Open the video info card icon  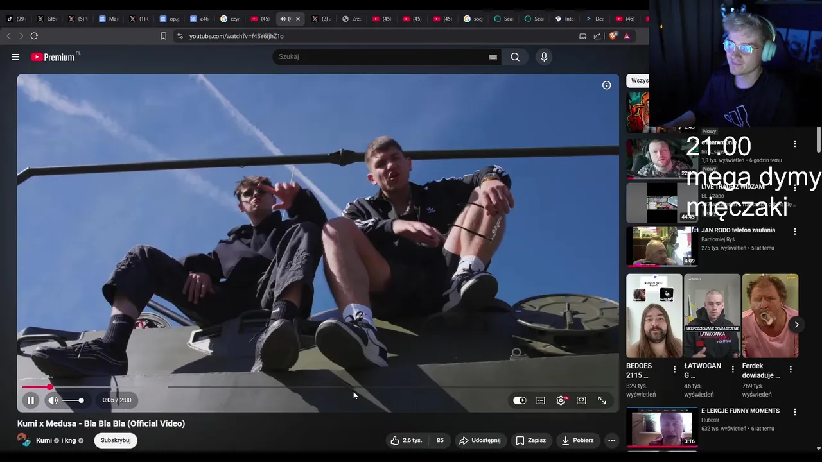click(x=606, y=85)
